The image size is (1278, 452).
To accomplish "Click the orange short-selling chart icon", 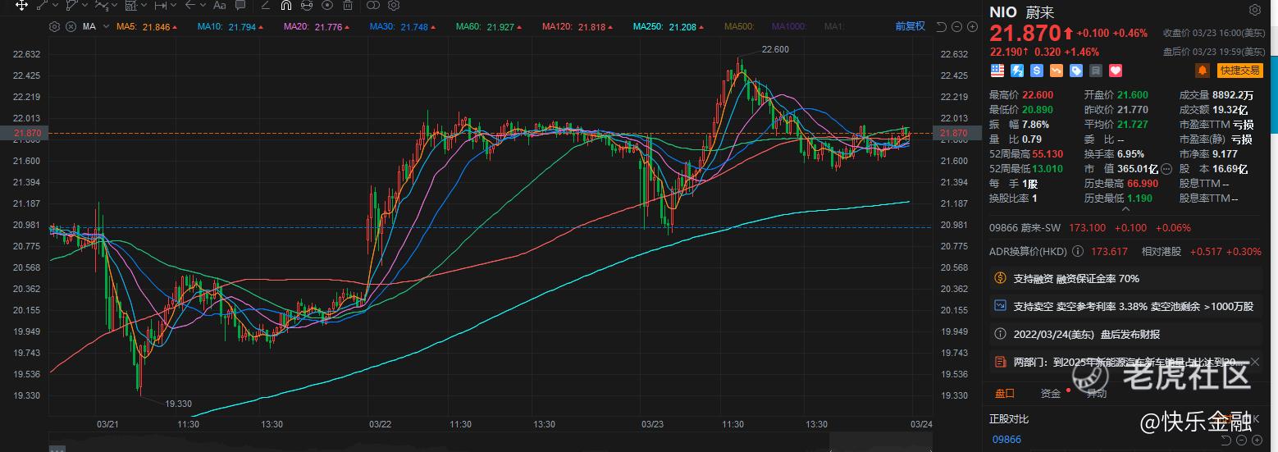I will coord(1057,71).
